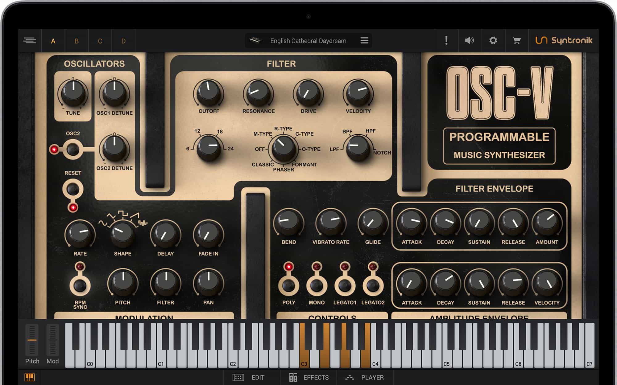Open the preset hamburger menu
This screenshot has width=617, height=385.
(364, 40)
